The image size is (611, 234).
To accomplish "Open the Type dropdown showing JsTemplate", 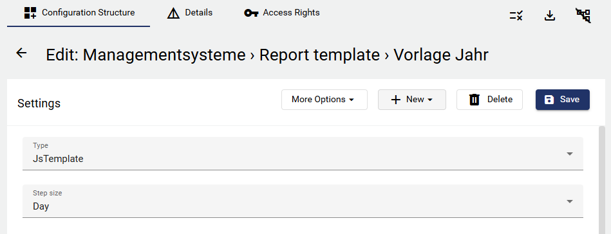I will pyautogui.click(x=303, y=154).
